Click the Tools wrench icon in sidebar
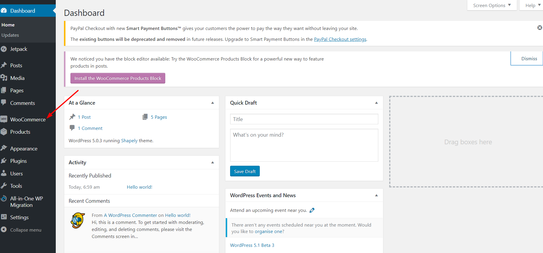This screenshot has width=543, height=253. 4,186
